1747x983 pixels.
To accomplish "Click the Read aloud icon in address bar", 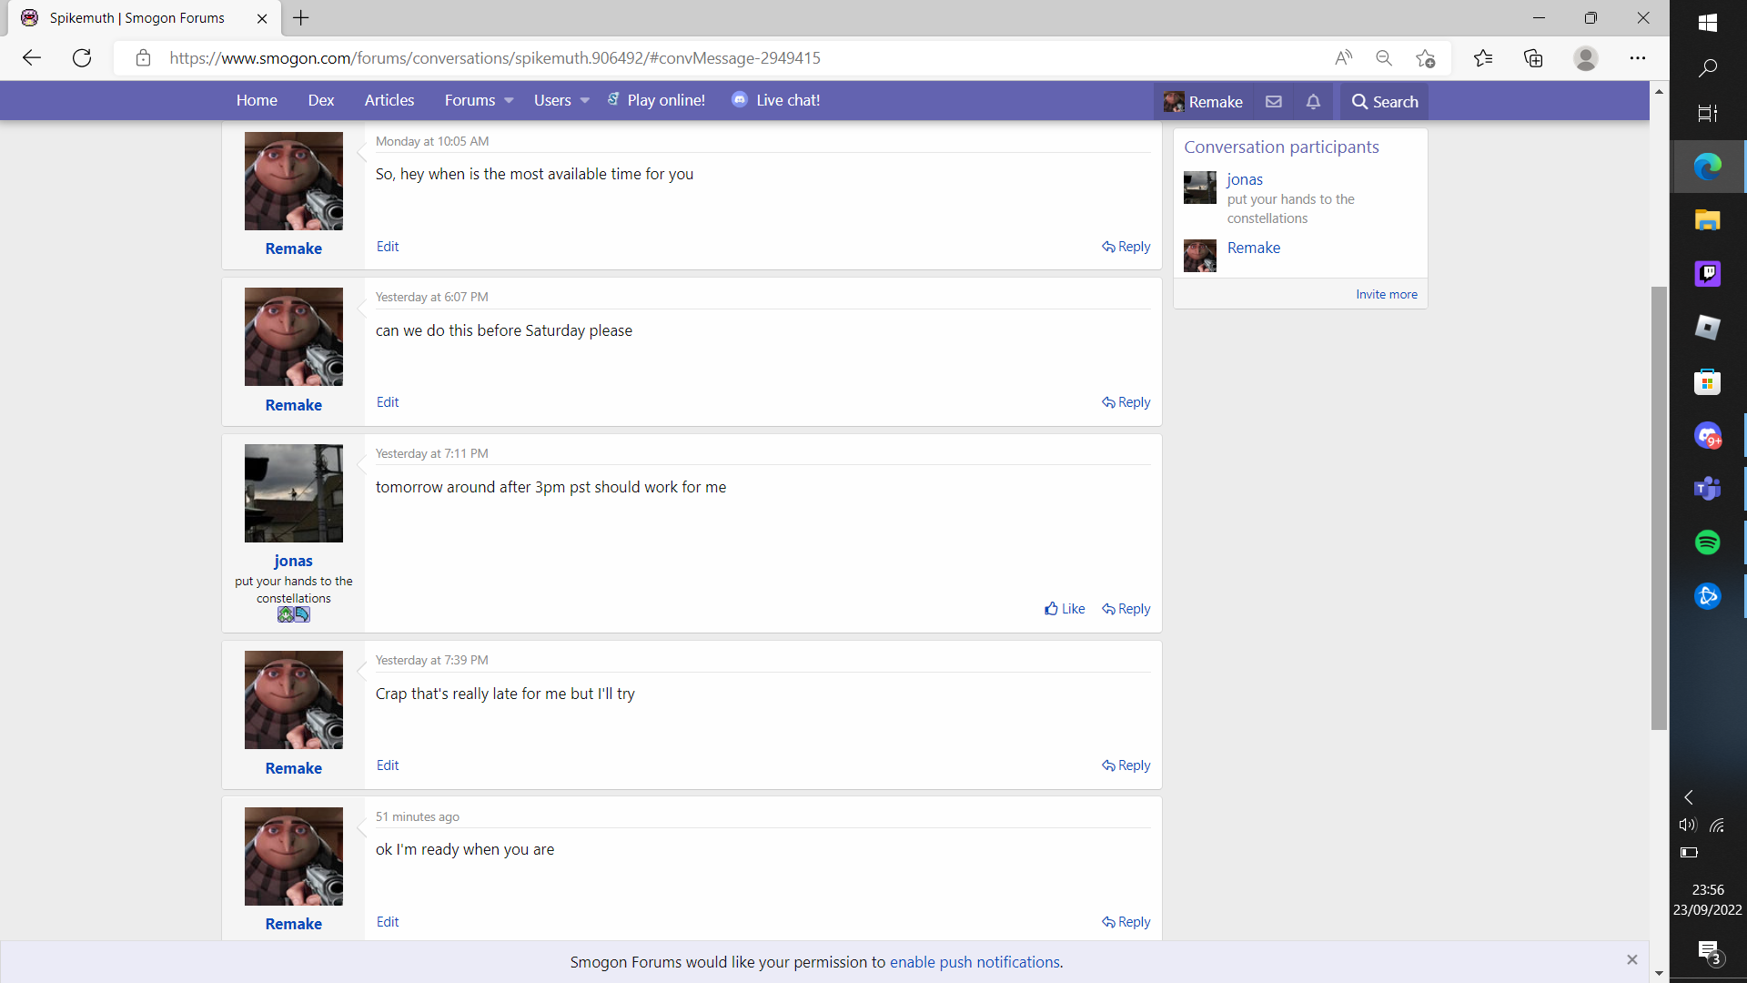I will [x=1343, y=58].
